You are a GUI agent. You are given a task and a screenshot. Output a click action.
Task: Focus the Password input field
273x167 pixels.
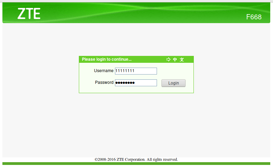(x=136, y=83)
